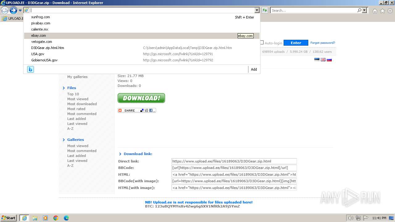Image resolution: width=395 pixels, height=222 pixels.
Task: Click the Bing search provider icon
Action: point(30,69)
